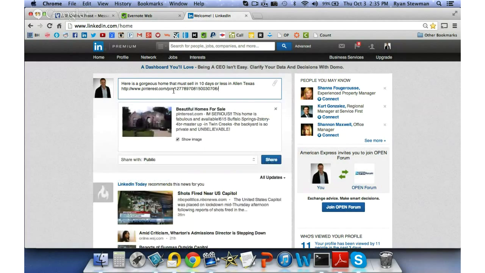Screen dimensions: 485x273
Task: Click inside the status update text box
Action: (x=200, y=89)
